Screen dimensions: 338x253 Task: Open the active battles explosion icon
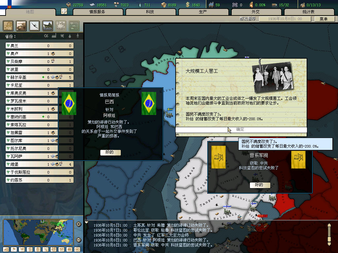[x=61, y=26]
